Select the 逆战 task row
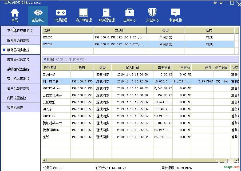The width and height of the screenshot is (241, 171). point(140,137)
